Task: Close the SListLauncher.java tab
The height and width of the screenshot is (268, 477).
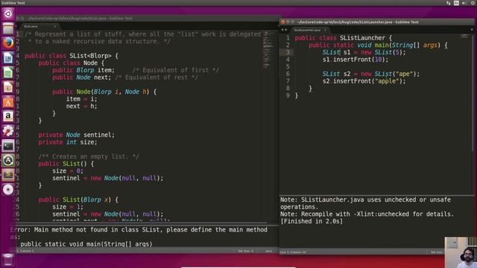Action: 325,30
